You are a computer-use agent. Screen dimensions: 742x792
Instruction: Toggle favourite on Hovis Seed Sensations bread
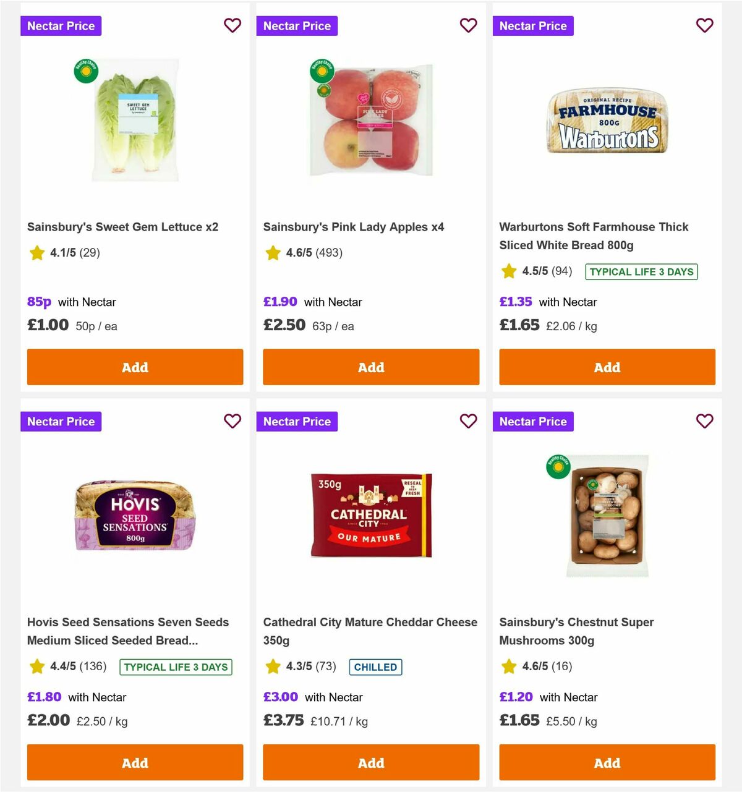point(232,421)
